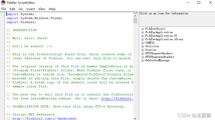
Task: Open the Edit menu
Action: (x=12, y=9)
